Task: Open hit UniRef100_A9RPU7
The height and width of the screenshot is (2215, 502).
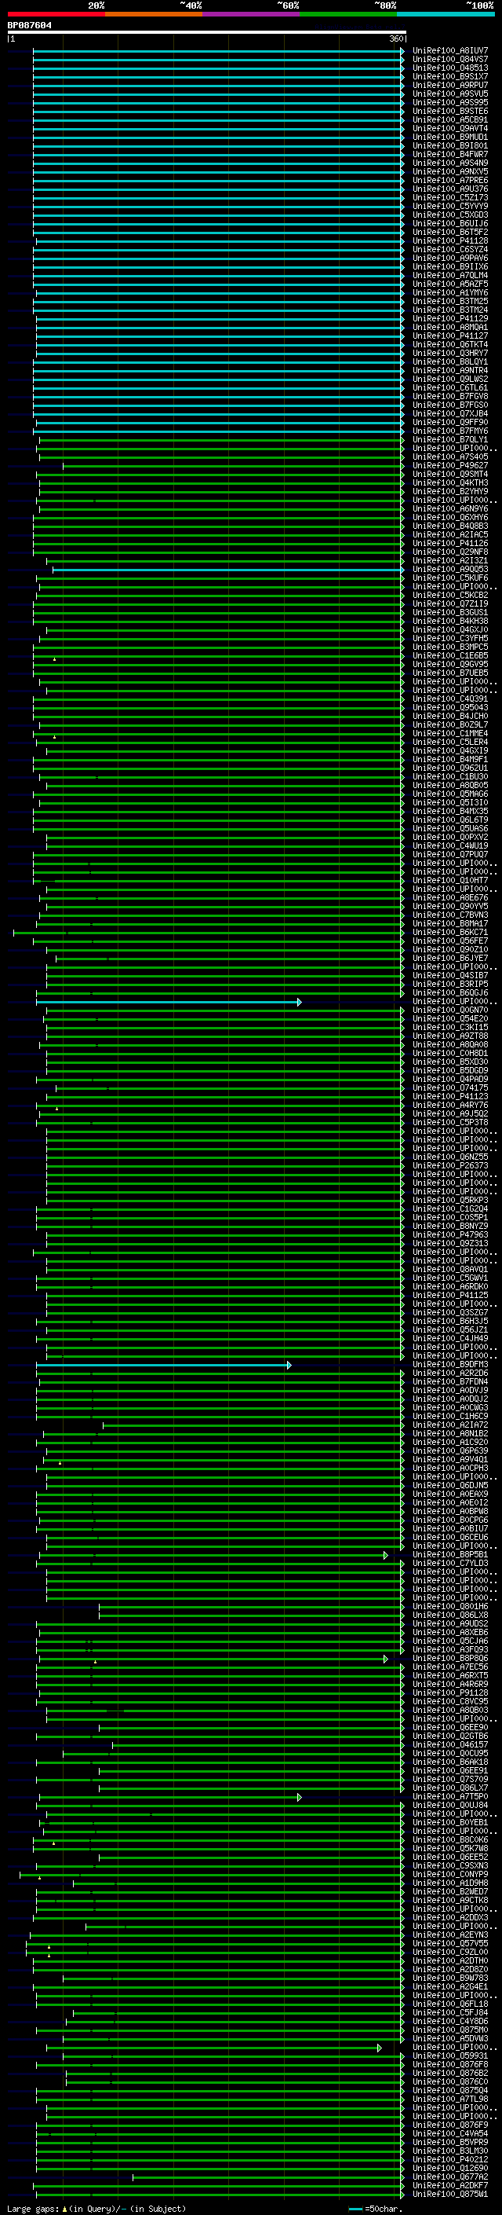Action: point(449,85)
